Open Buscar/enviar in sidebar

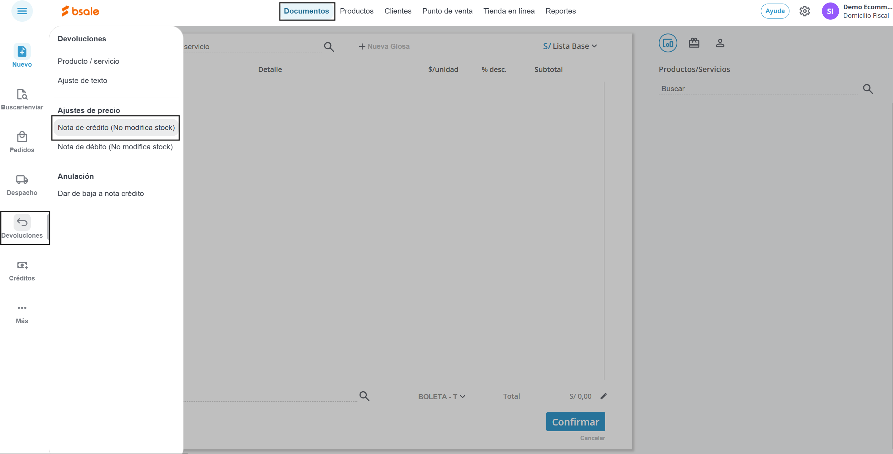point(22,95)
